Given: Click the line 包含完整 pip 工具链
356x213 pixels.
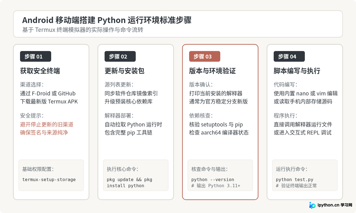Looking at the screenshot, I should (128, 133).
